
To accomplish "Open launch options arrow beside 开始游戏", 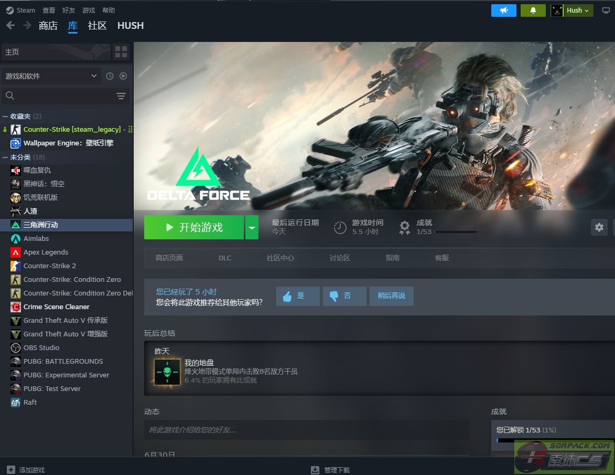I will pyautogui.click(x=252, y=227).
